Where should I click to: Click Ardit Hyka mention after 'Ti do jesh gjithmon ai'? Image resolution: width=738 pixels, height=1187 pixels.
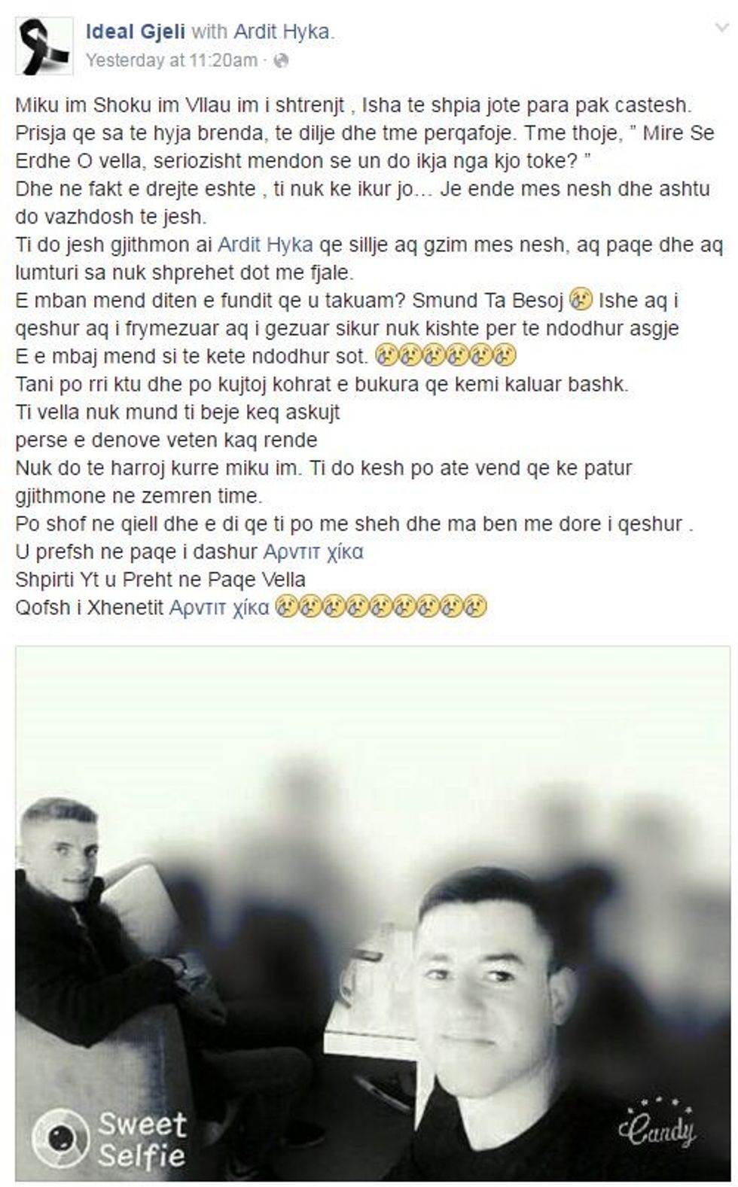tap(265, 245)
